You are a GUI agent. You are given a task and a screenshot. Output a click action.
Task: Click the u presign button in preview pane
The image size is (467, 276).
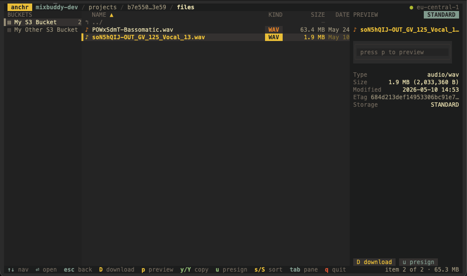point(418,262)
